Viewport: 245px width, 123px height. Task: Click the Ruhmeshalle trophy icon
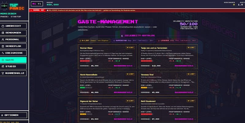3,73
